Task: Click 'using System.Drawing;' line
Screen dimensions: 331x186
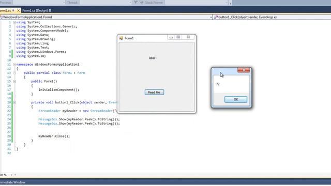Action: [x=36, y=39]
